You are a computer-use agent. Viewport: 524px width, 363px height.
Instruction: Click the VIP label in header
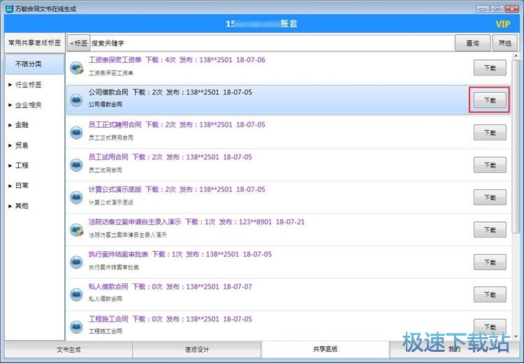tap(502, 24)
